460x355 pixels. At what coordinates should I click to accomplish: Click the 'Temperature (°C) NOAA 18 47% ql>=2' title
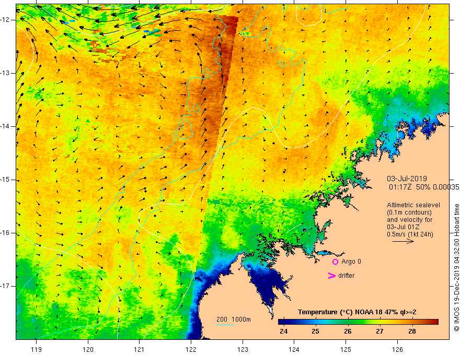click(x=357, y=312)
